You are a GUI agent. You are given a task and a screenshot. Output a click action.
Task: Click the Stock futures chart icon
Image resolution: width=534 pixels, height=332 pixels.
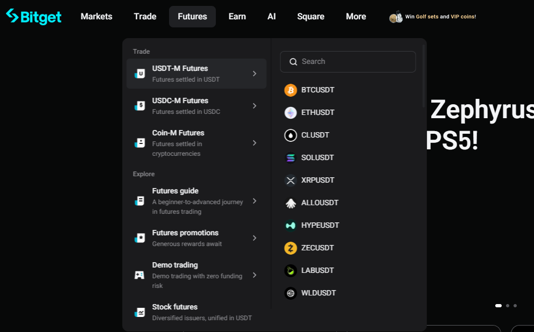pyautogui.click(x=139, y=312)
